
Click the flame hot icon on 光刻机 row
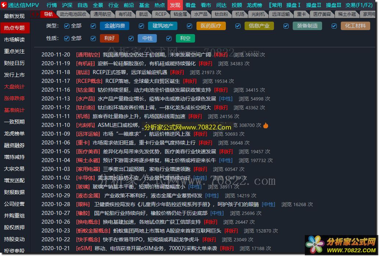(x=266, y=125)
